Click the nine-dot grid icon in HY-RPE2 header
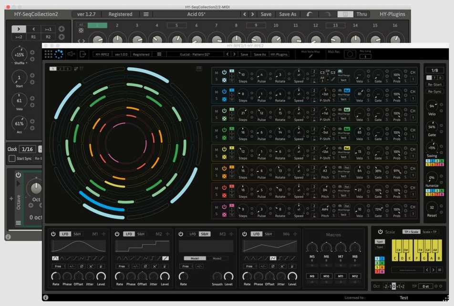The width and height of the screenshot is (454, 306). point(48,54)
